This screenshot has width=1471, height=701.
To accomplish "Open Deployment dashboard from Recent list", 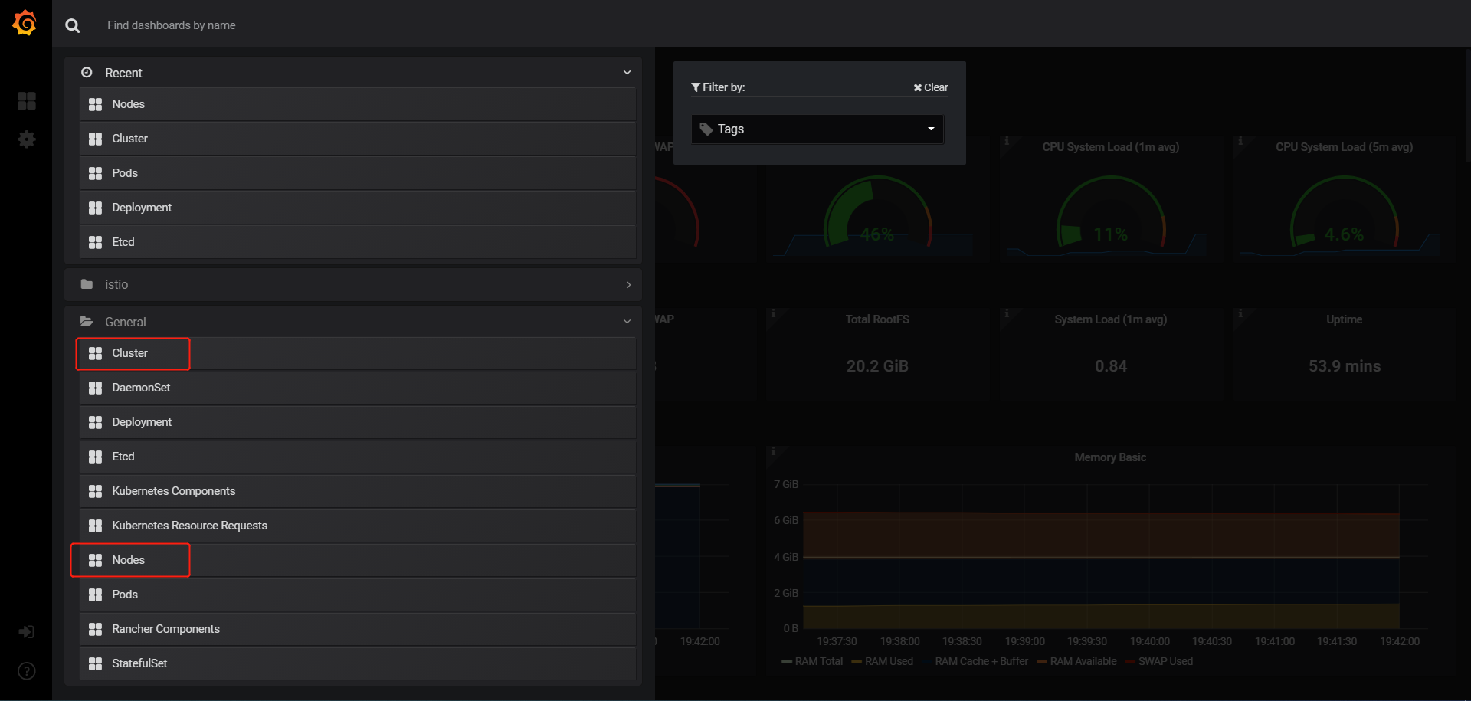I will pos(358,208).
